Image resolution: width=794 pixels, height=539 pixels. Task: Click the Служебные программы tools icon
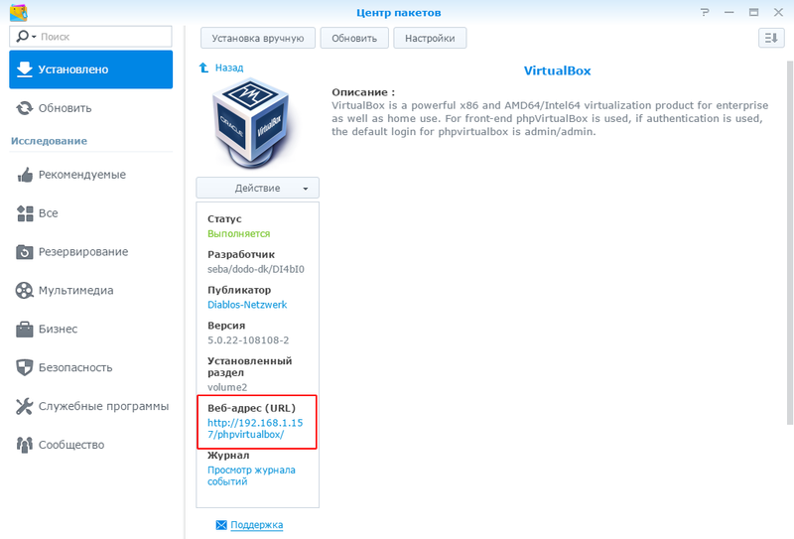(25, 406)
